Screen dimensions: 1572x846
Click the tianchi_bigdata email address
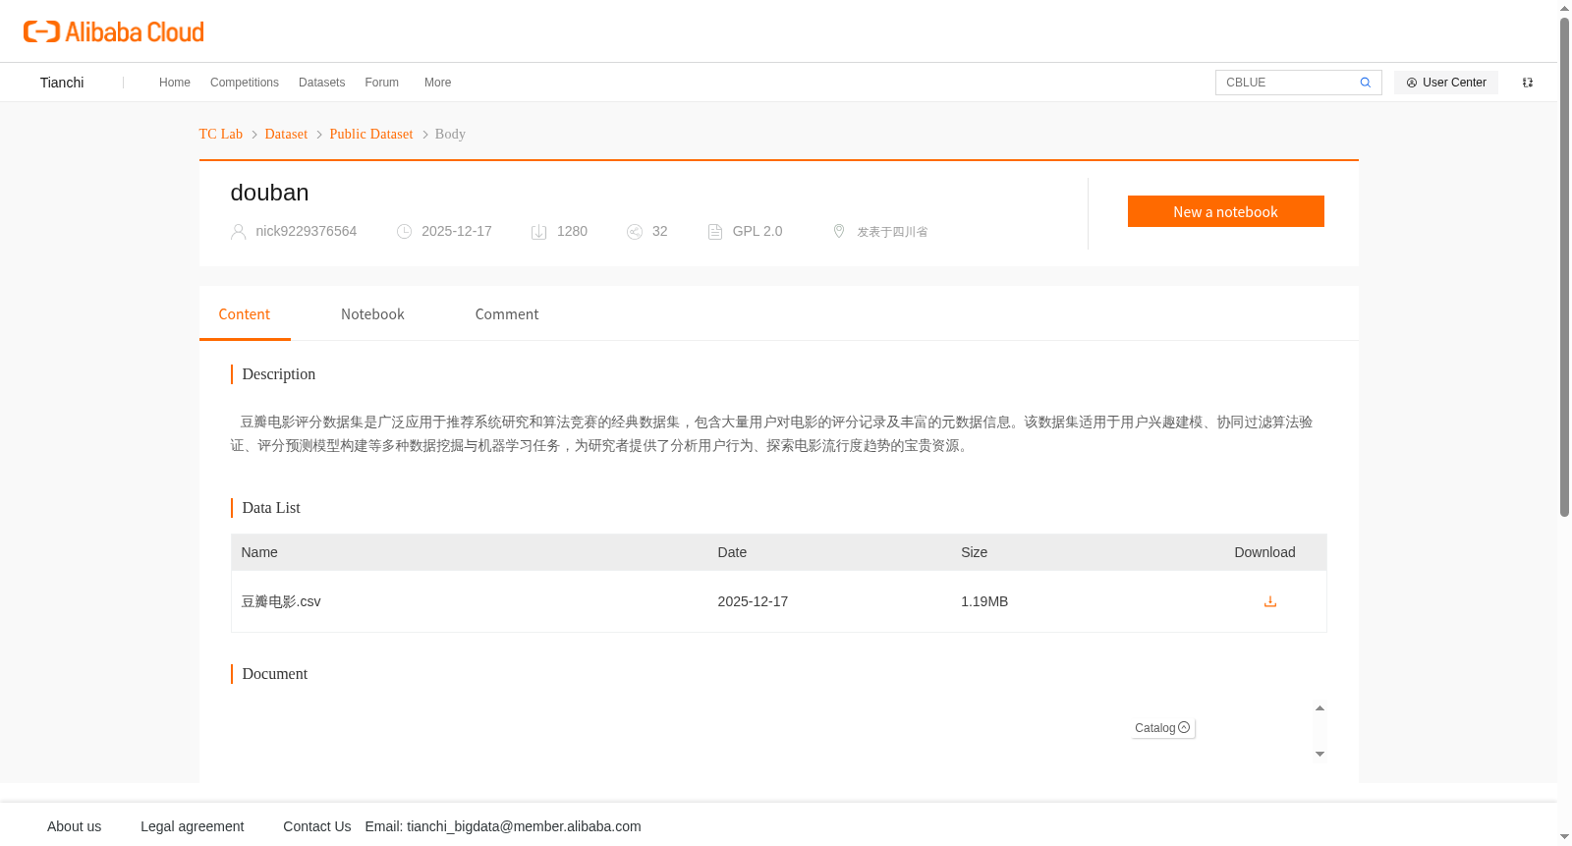tap(524, 826)
